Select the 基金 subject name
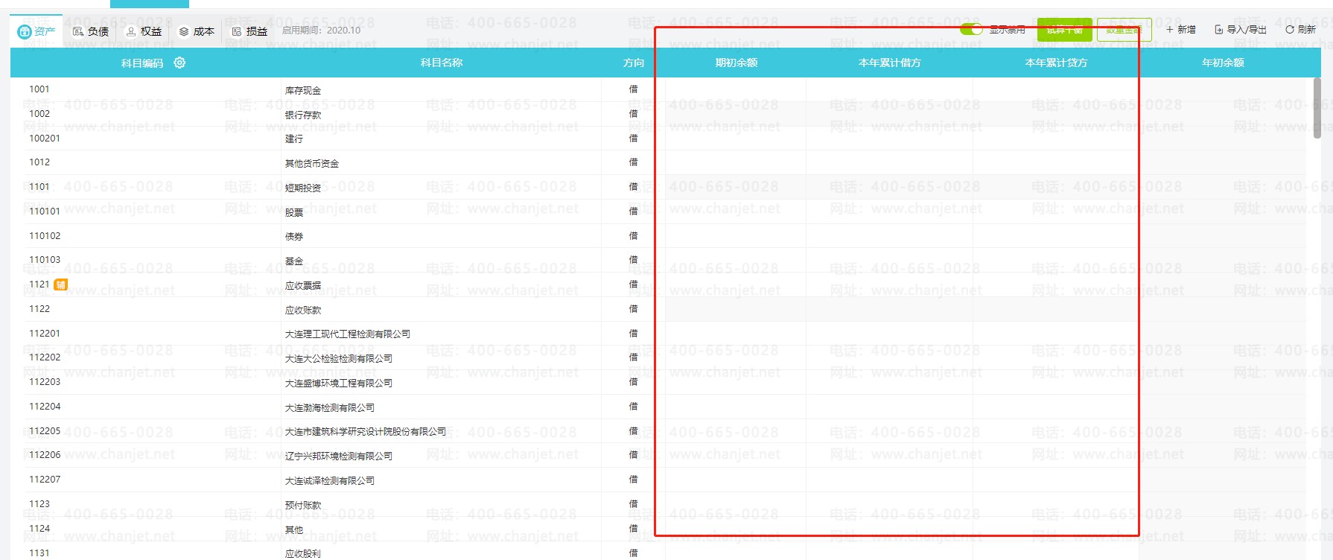Image resolution: width=1333 pixels, height=560 pixels. pyautogui.click(x=294, y=261)
